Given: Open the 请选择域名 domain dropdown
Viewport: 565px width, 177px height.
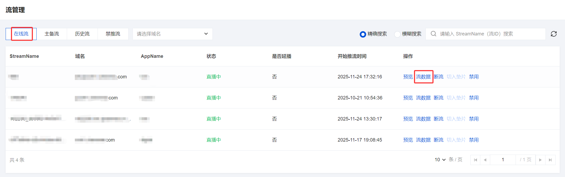Looking at the screenshot, I should pos(172,34).
